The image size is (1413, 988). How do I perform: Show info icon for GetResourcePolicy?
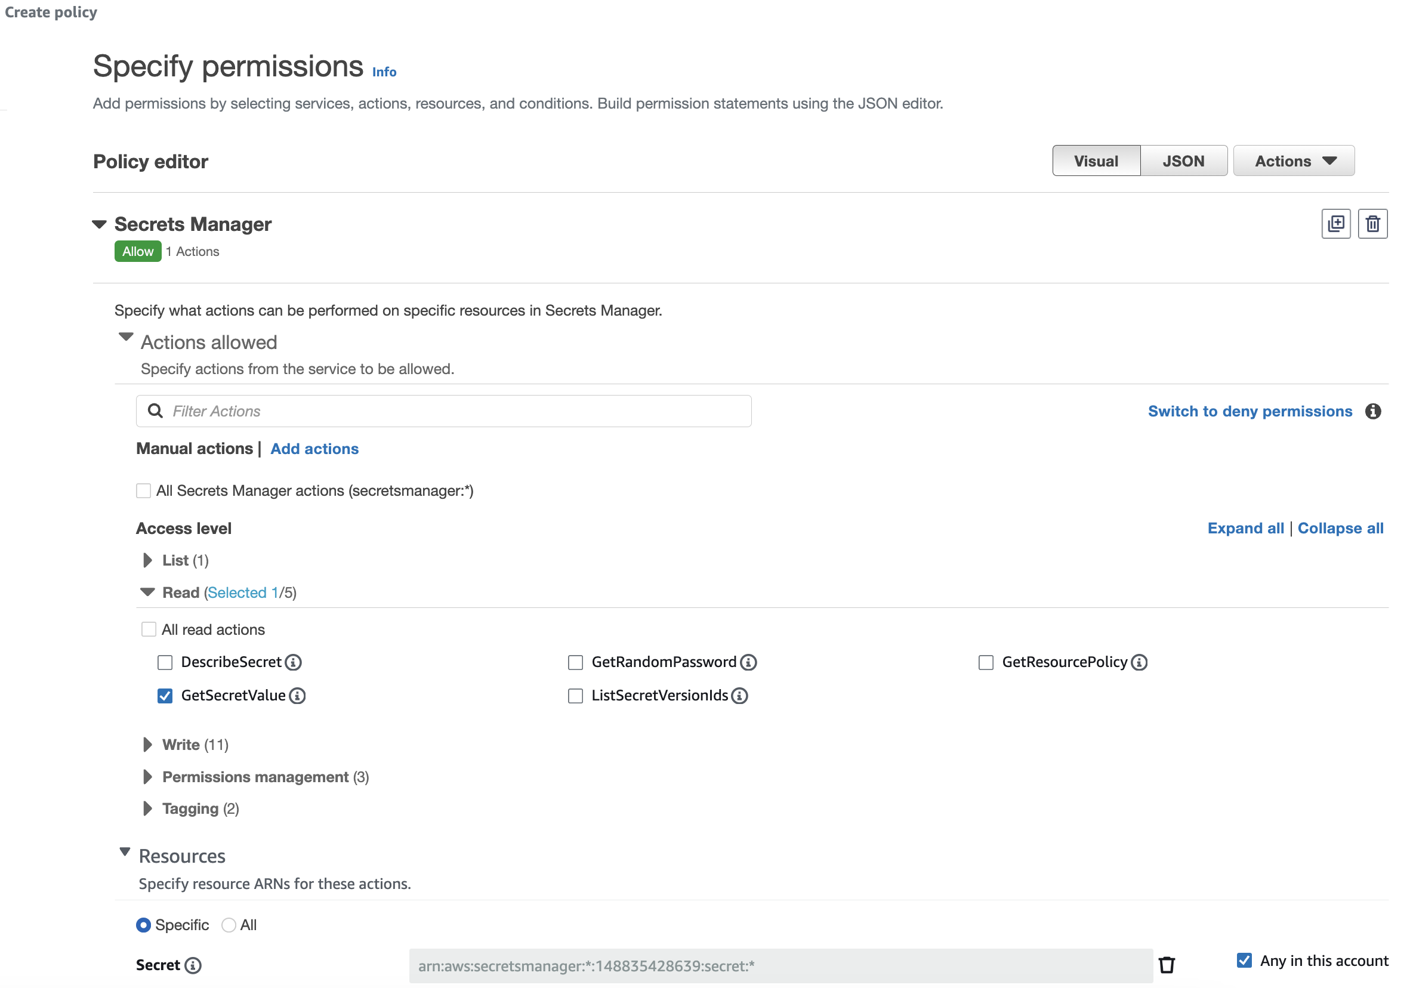[x=1139, y=662]
